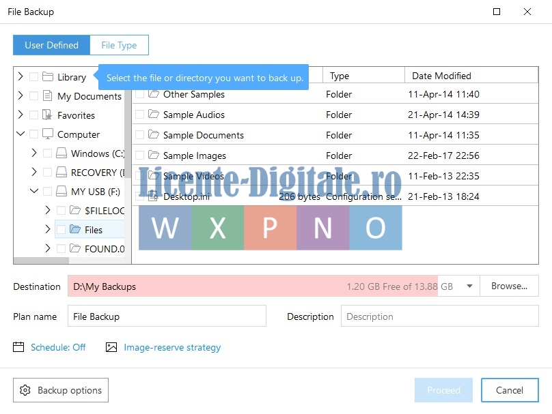This screenshot has width=552, height=414.
Task: Click the MY USB (F:) drive icon
Action: click(x=61, y=191)
